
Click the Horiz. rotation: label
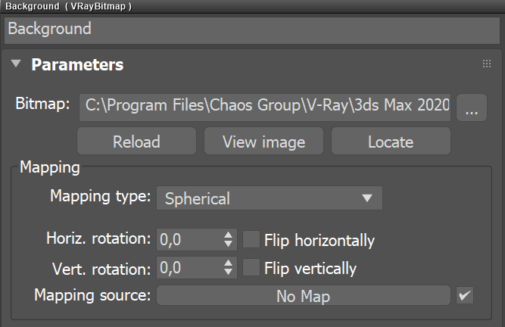(98, 238)
